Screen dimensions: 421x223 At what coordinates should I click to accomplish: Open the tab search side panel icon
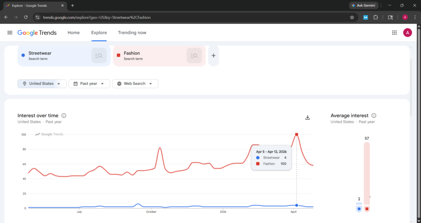(391, 17)
